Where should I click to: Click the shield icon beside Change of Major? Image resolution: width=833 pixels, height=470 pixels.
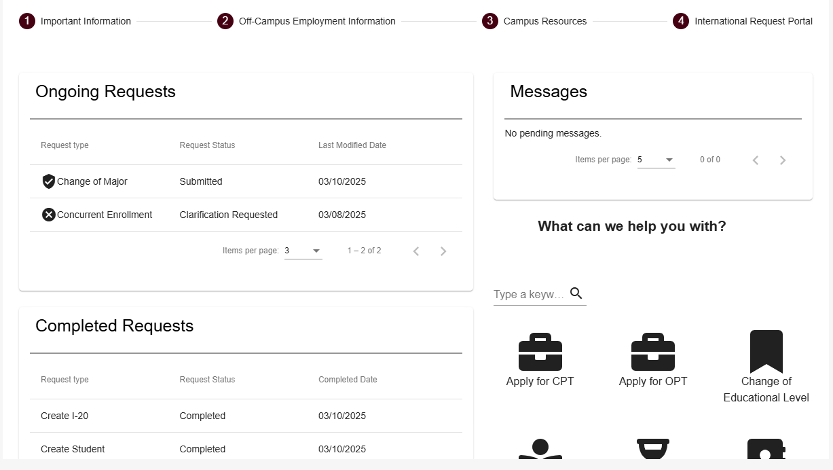pyautogui.click(x=49, y=181)
